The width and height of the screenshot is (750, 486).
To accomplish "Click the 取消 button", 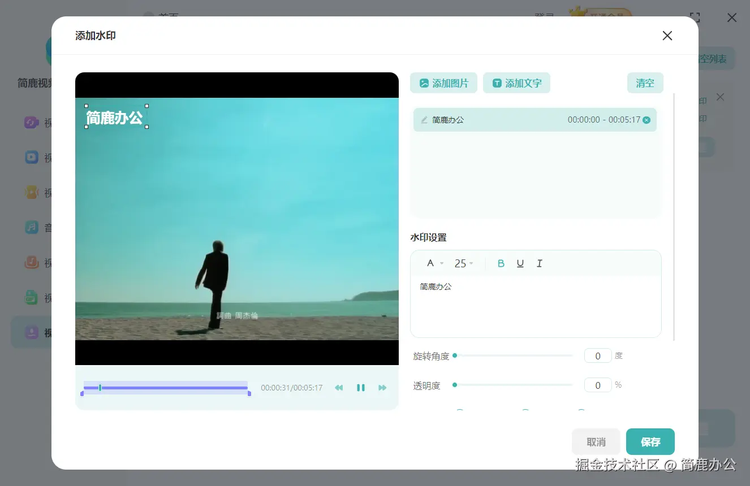I will [x=596, y=442].
